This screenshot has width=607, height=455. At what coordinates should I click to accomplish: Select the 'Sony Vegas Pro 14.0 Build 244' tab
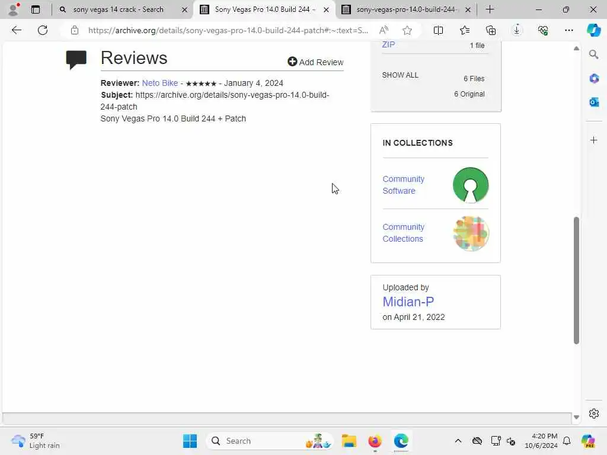[x=265, y=9]
